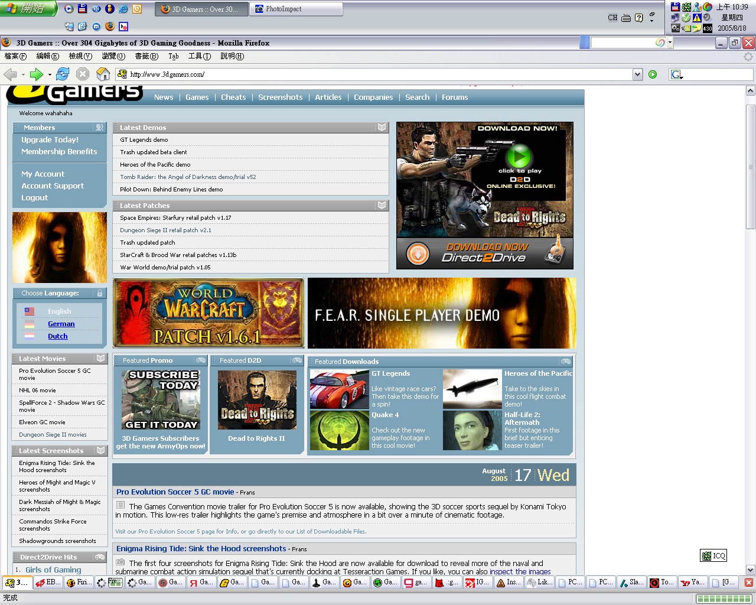
Task: Click the CH language indicator in system tray
Action: 612,18
